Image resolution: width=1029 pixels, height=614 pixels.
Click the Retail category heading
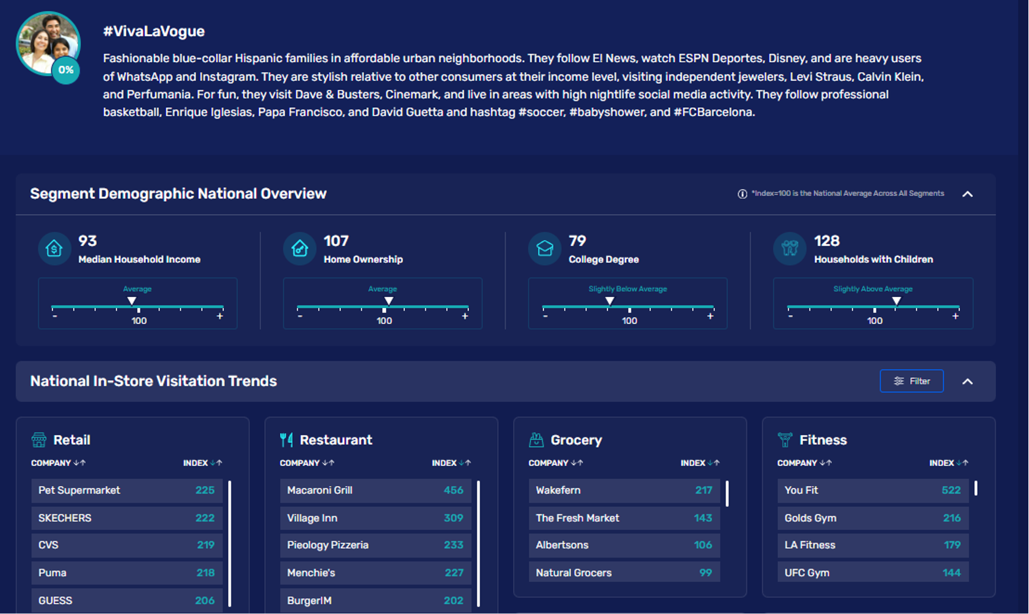click(71, 440)
